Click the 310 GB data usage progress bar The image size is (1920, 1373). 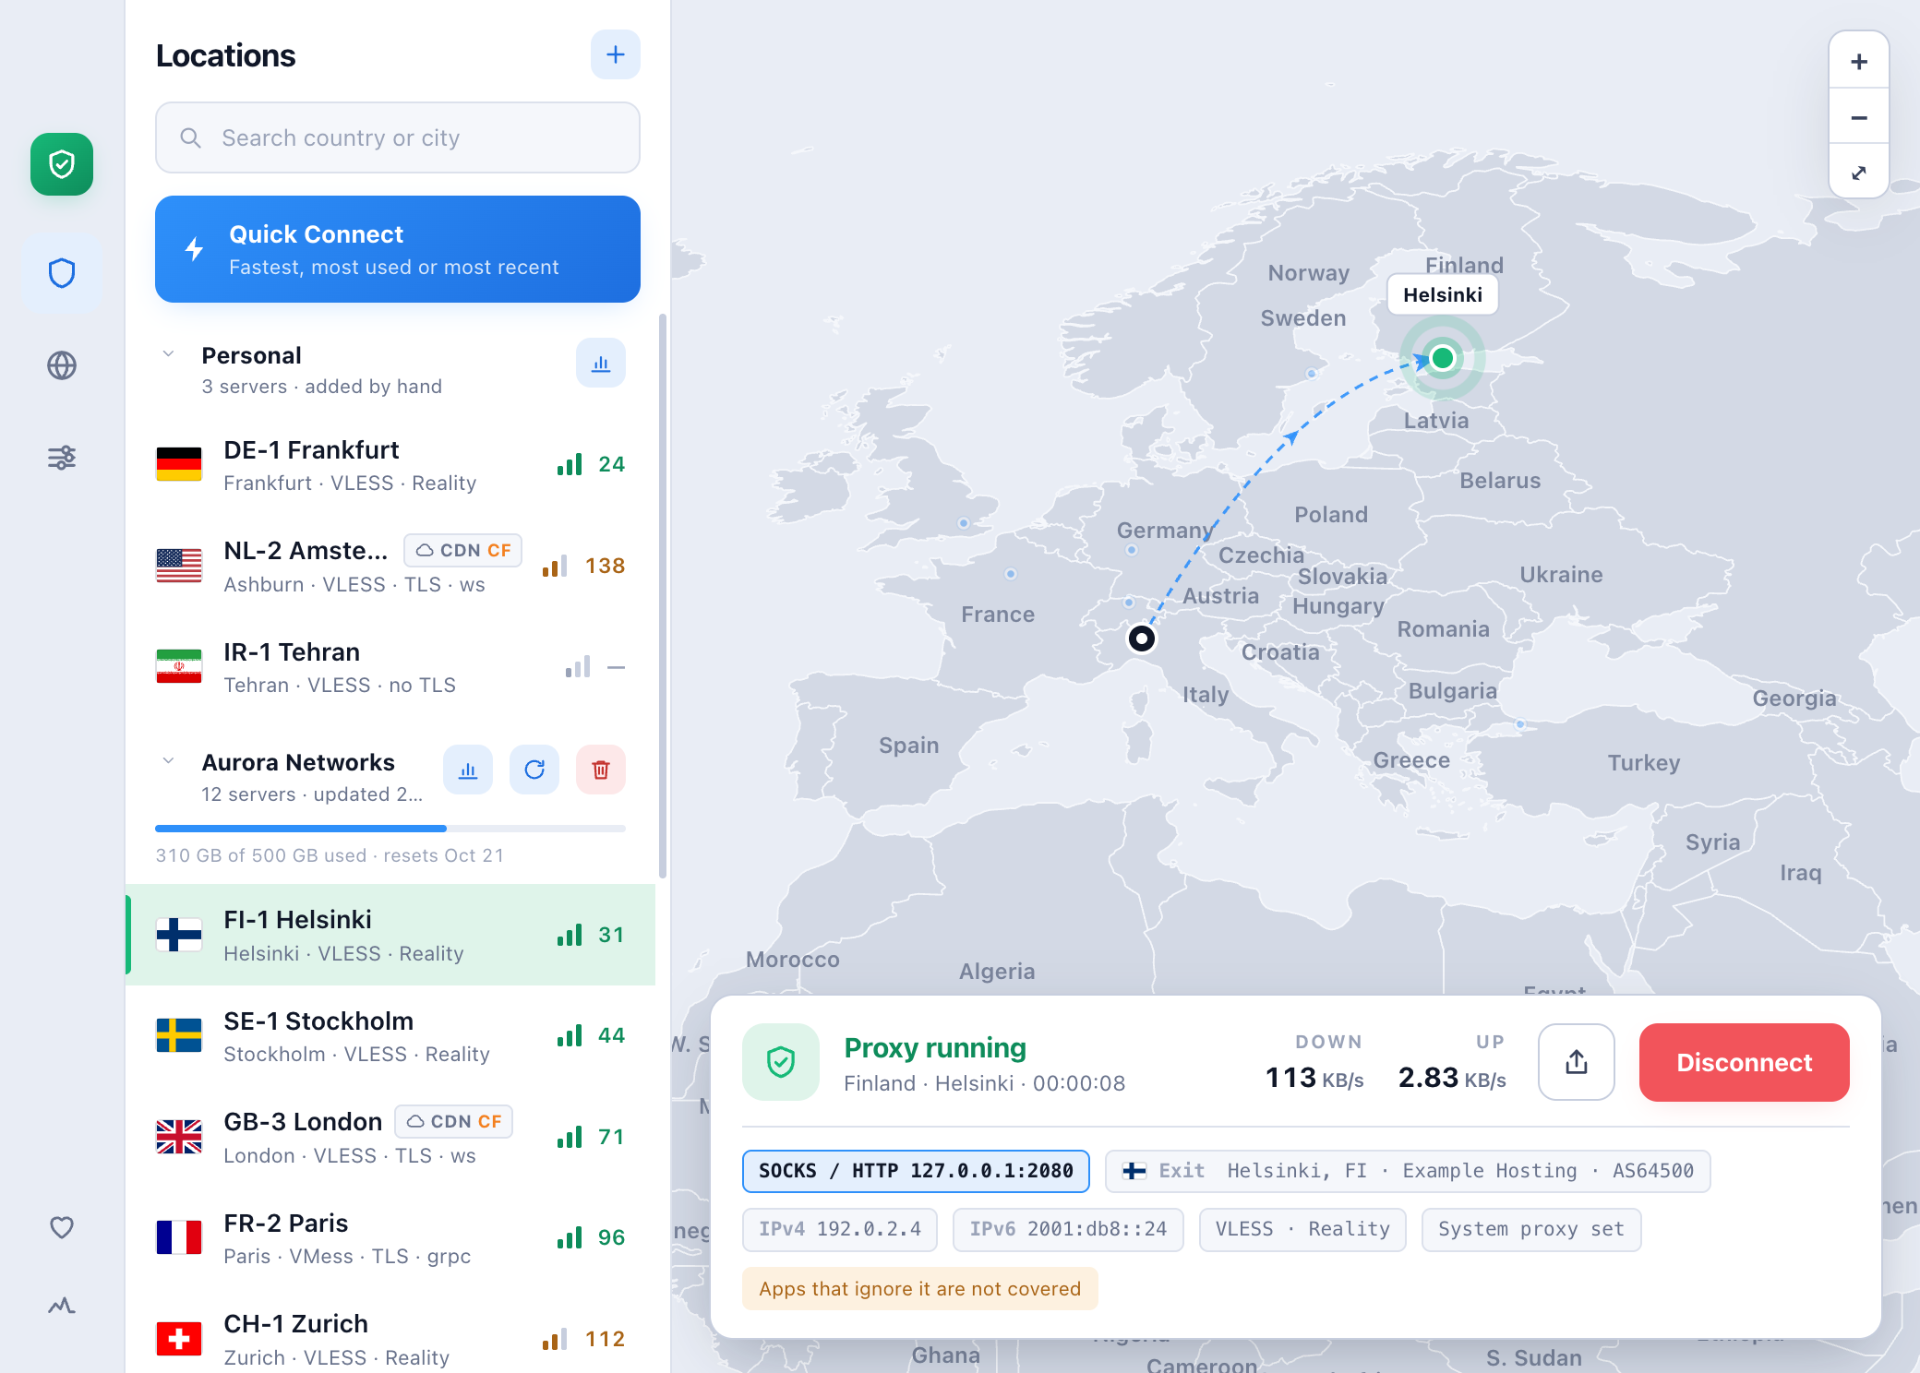pyautogui.click(x=390, y=829)
